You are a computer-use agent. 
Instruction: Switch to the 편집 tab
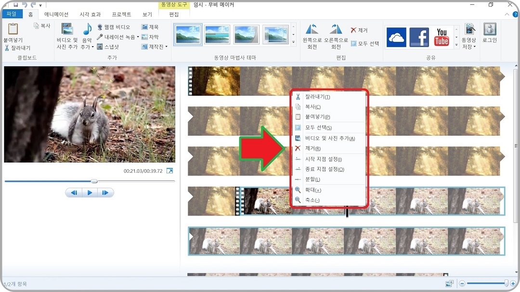(174, 14)
